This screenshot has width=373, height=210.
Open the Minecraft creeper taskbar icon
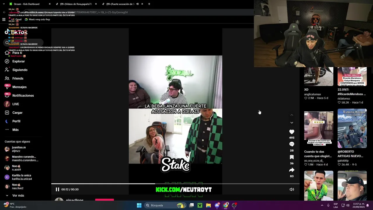pos(200,205)
